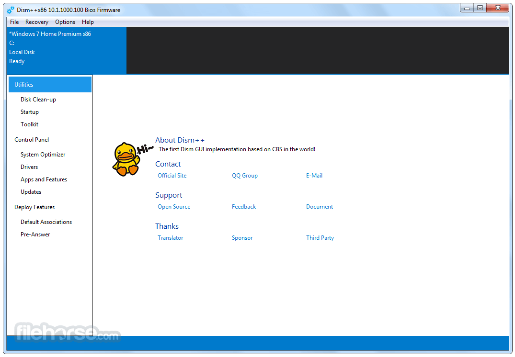Open the File menu
The height and width of the screenshot is (357, 515).
pos(14,22)
